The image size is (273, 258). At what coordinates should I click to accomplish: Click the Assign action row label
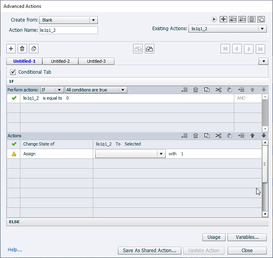pos(29,154)
